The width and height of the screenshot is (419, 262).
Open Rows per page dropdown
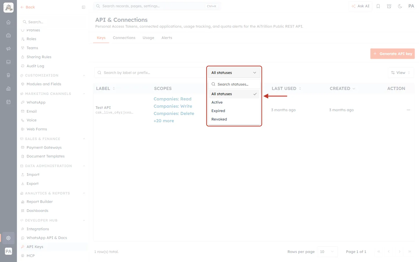click(x=327, y=252)
